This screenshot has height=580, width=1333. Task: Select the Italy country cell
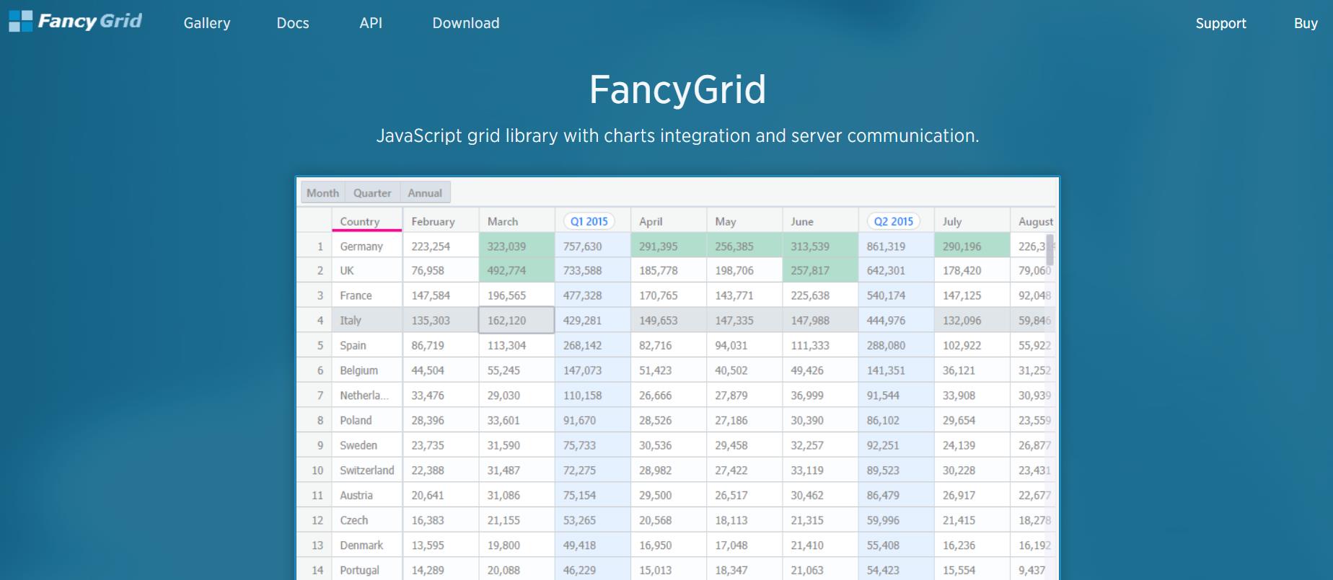(x=366, y=321)
